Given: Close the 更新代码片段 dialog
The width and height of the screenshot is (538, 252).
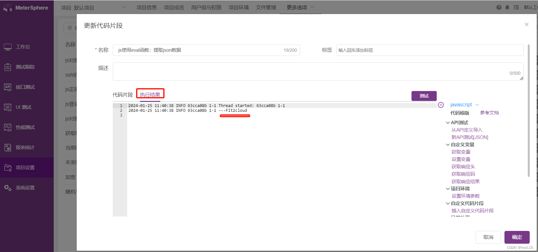Looking at the screenshot, I should (526, 24).
